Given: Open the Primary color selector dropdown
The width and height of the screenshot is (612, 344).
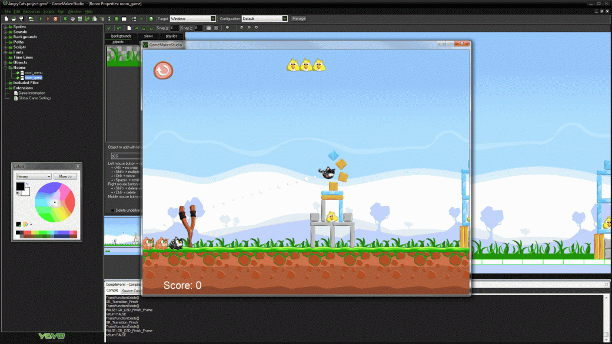Looking at the screenshot, I should (34, 176).
